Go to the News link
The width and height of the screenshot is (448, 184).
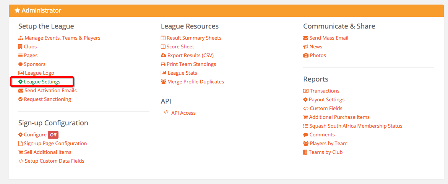[316, 47]
